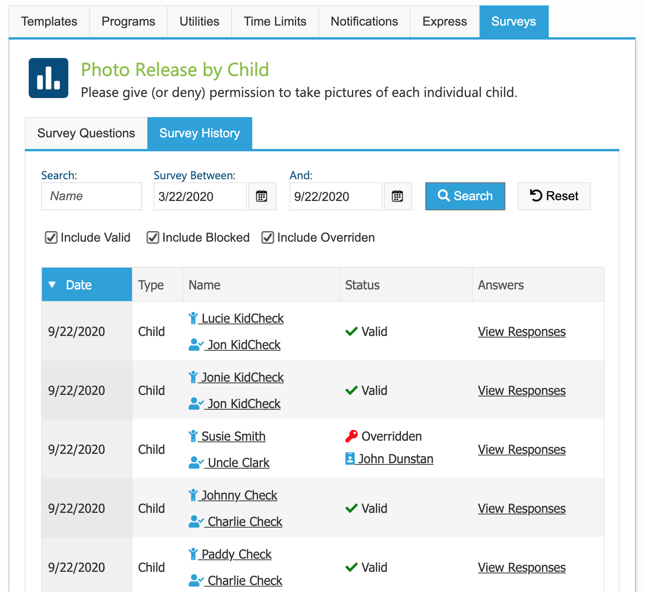Click the guardian icon beside Jon KidCheck
Viewport: 645px width, 592px height.
[x=195, y=344]
